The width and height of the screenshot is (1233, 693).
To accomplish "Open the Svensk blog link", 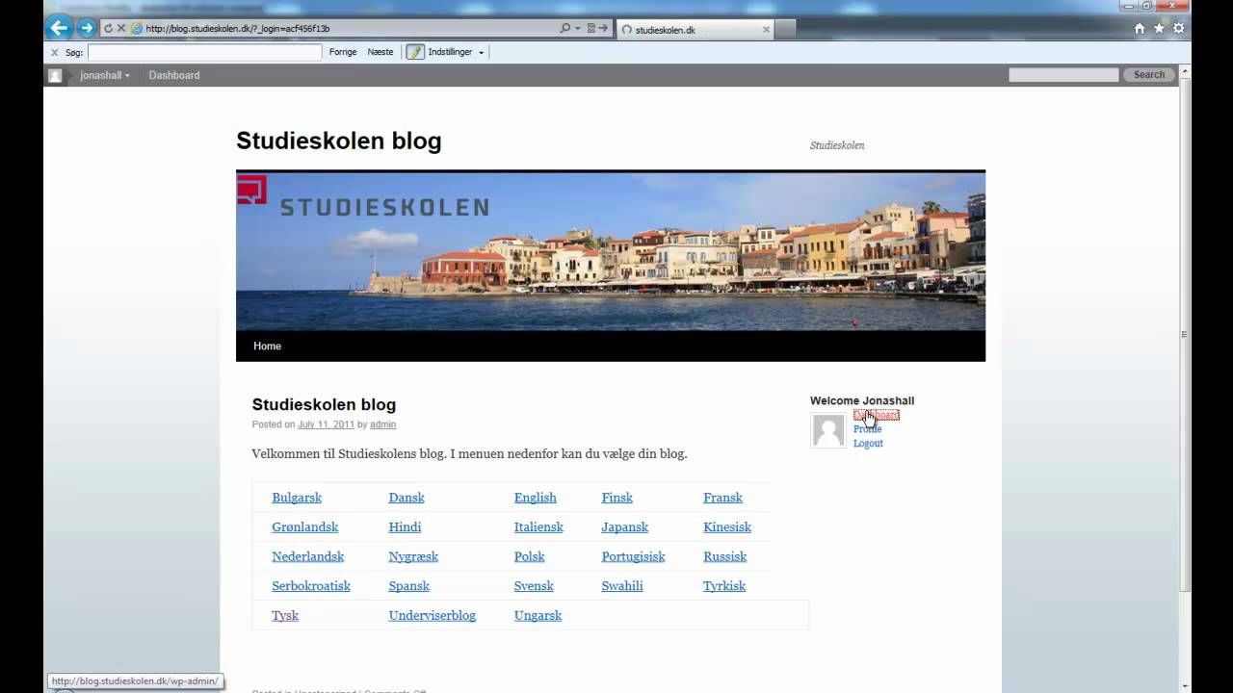I will [x=534, y=586].
